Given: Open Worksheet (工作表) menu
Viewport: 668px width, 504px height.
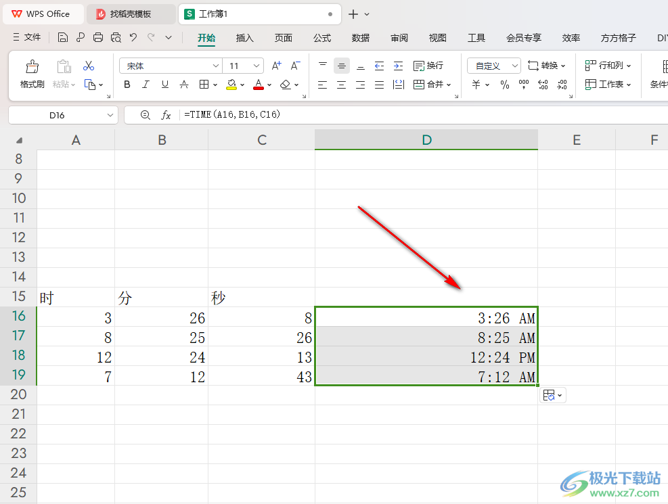Looking at the screenshot, I should coord(608,85).
